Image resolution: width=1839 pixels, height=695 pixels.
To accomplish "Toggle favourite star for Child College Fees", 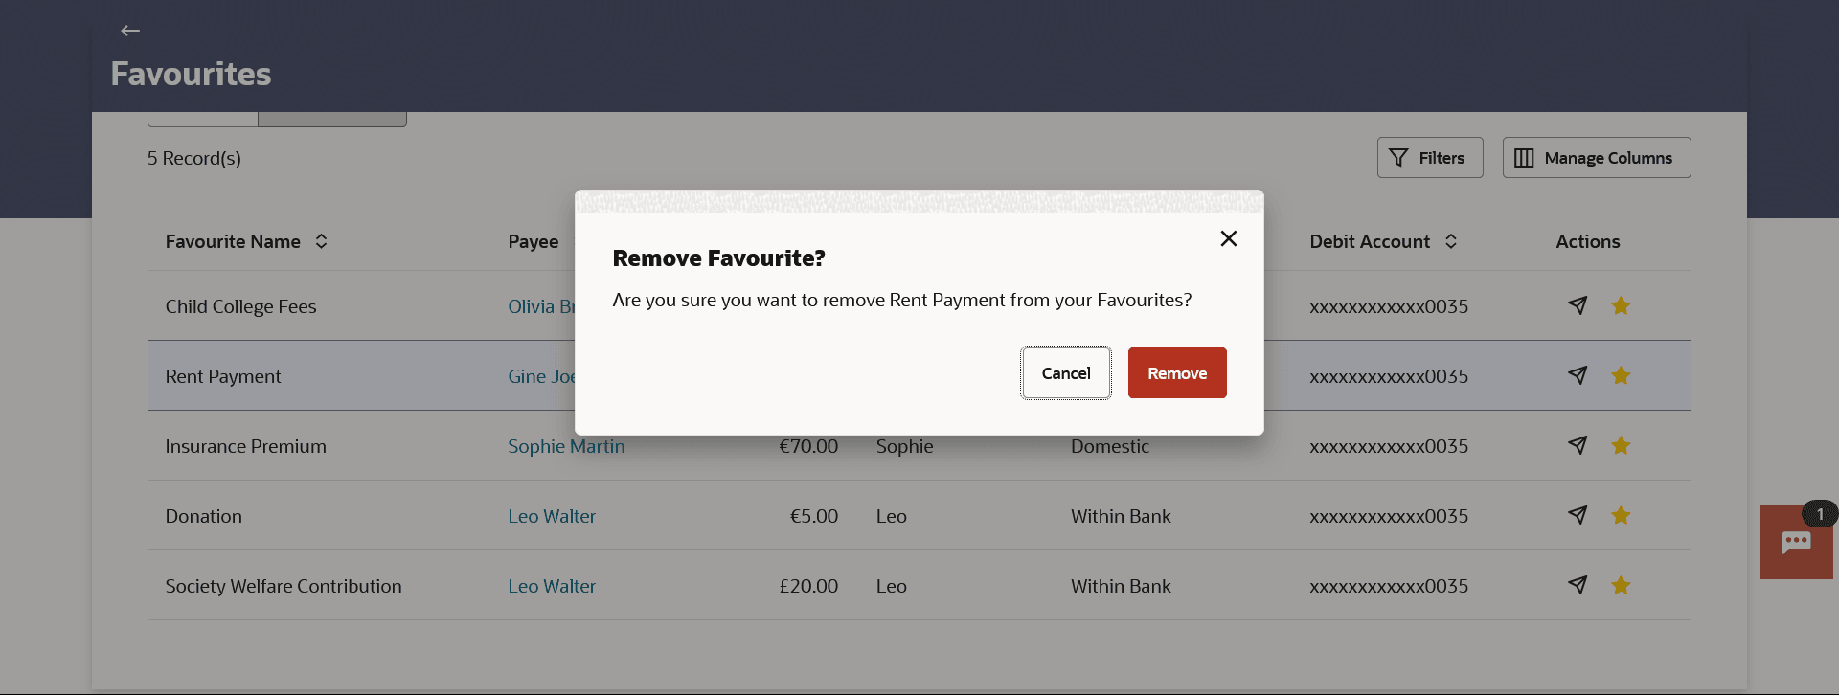I will click(x=1621, y=305).
